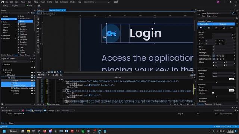Viewport: 239px width, 134px height.
Task: Toggle visibility of the [Button] element
Action: click(x=32, y=91)
